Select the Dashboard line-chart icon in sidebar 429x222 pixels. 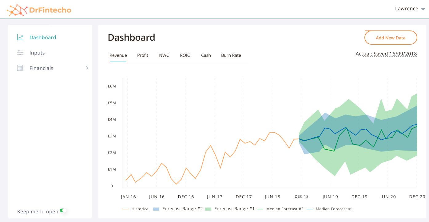coord(20,37)
